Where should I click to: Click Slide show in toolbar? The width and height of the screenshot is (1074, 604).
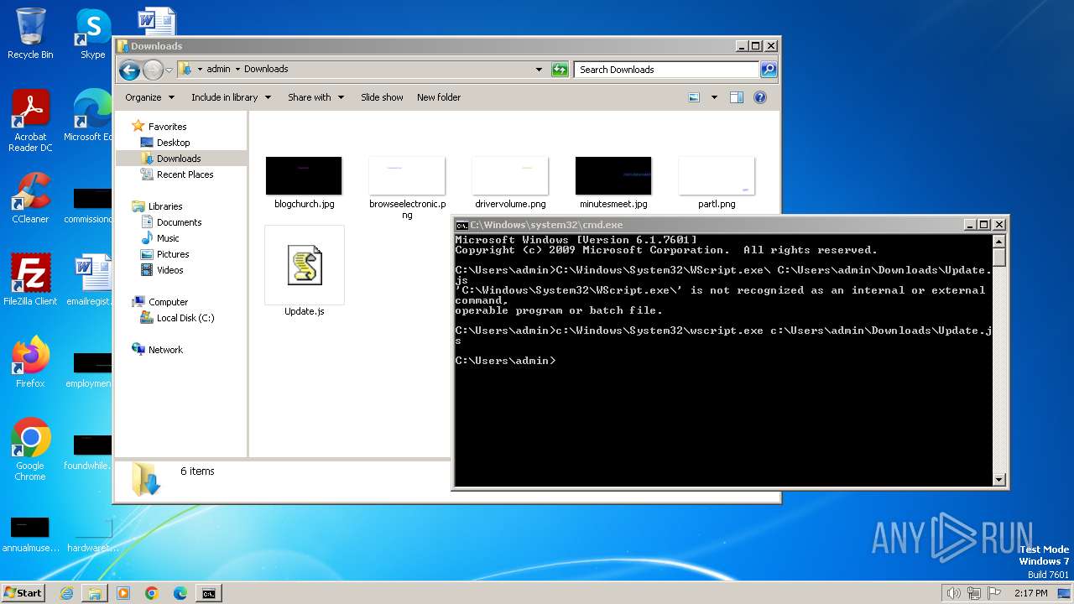click(382, 97)
